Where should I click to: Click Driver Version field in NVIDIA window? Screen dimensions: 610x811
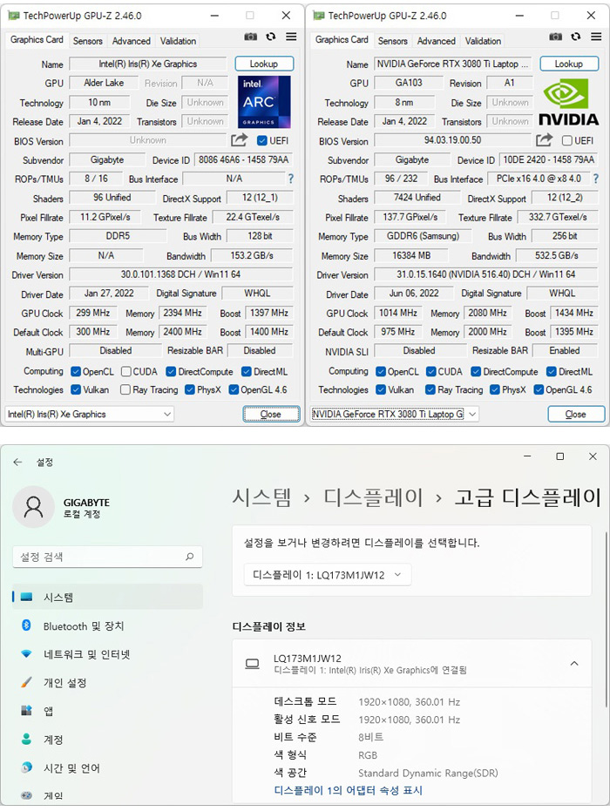pyautogui.click(x=486, y=274)
